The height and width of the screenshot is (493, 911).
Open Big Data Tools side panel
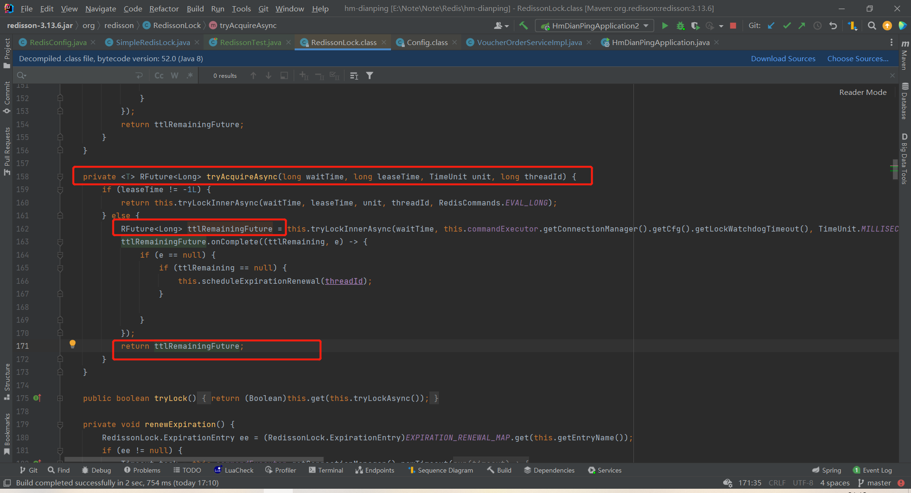point(904,159)
